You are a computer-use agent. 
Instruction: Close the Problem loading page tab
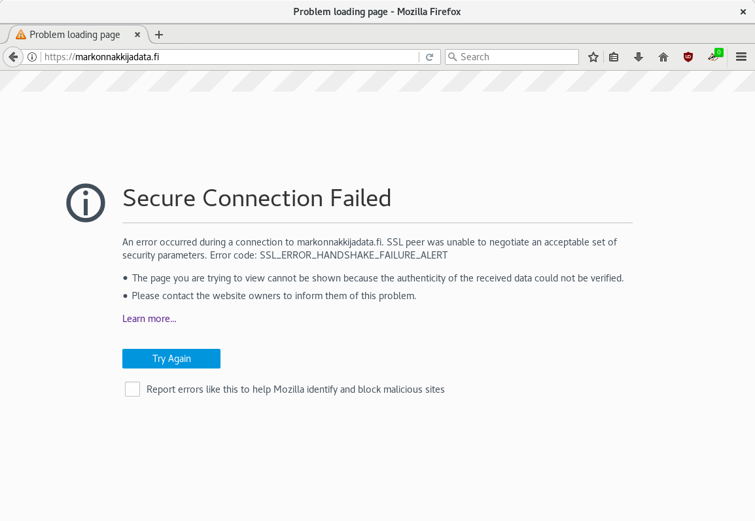[137, 35]
